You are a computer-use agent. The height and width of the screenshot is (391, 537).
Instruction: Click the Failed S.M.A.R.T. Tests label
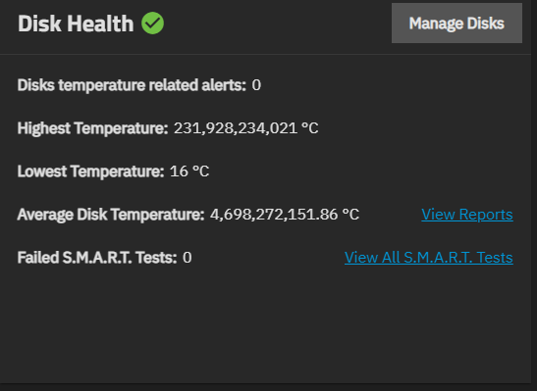pos(97,258)
